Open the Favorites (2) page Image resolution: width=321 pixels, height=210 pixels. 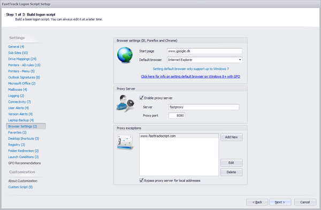click(18, 133)
